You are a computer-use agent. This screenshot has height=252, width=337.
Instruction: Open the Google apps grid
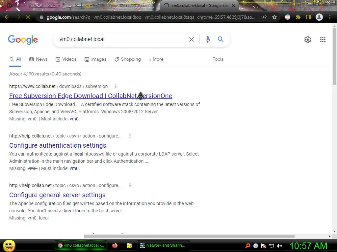(x=323, y=40)
